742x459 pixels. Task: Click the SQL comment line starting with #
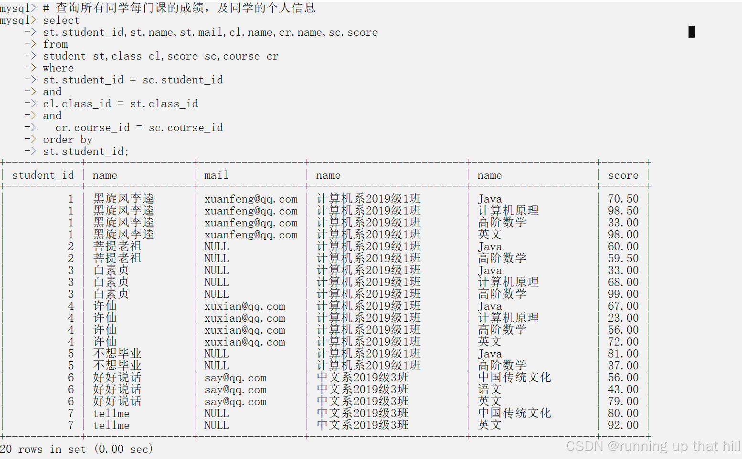point(179,8)
